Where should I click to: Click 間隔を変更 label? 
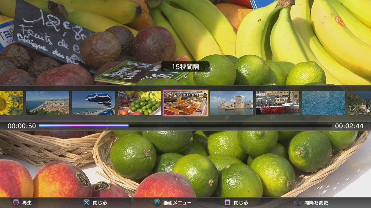316,203
